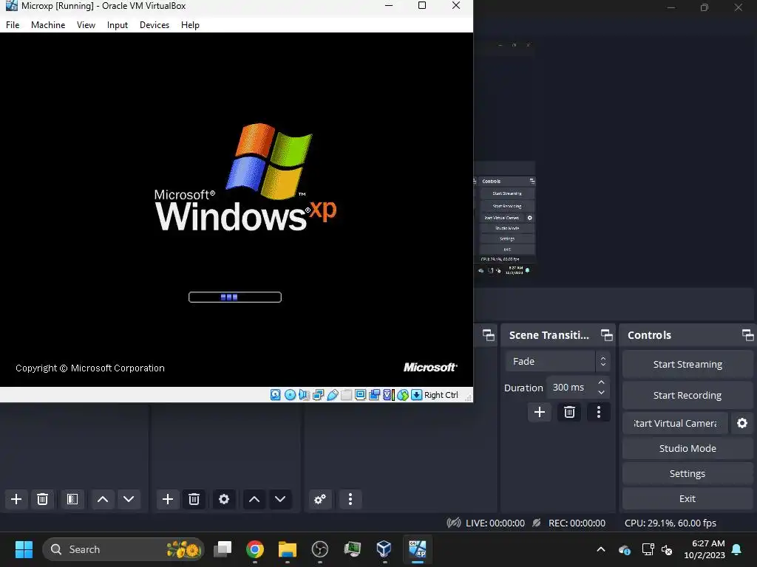Open the Devices menu in VirtualBox
757x567 pixels.
click(155, 25)
